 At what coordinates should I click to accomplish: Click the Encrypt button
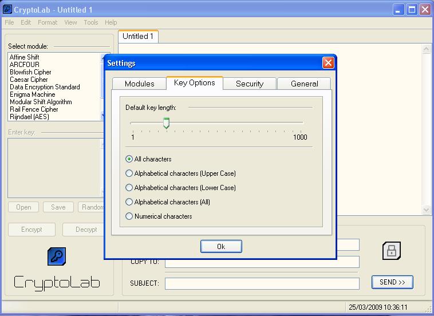pyautogui.click(x=32, y=230)
